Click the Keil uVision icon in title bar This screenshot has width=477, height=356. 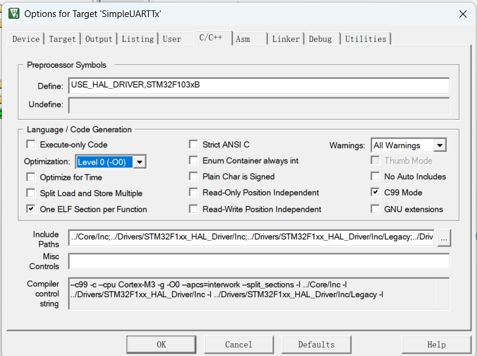coord(14,14)
